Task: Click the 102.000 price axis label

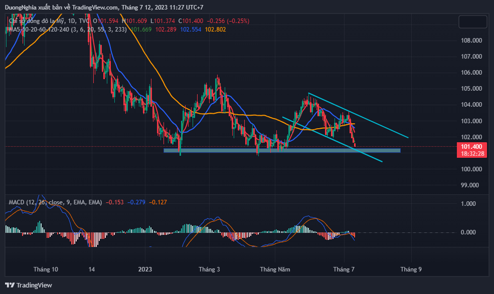Action: click(x=471, y=137)
